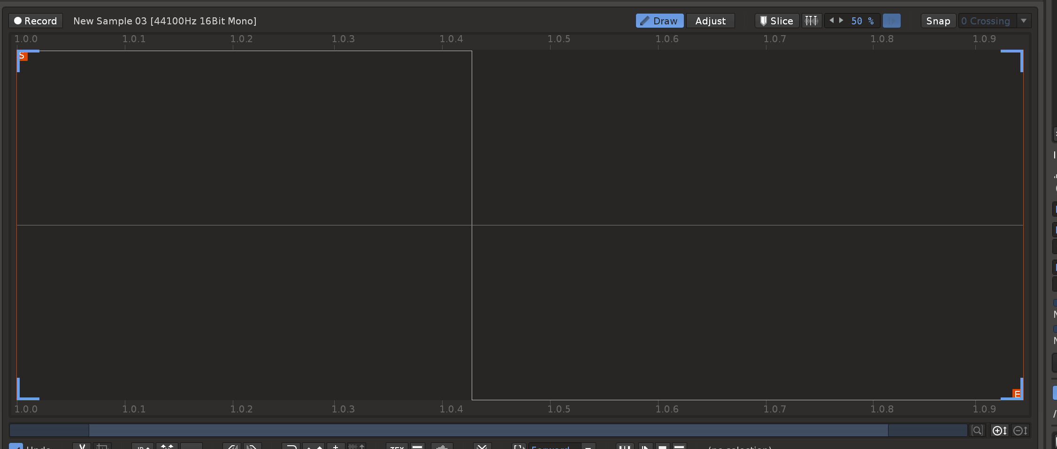Screen dimensions: 1057x449
Task: Click the blue toggle right of 50 %
Action: 891,21
